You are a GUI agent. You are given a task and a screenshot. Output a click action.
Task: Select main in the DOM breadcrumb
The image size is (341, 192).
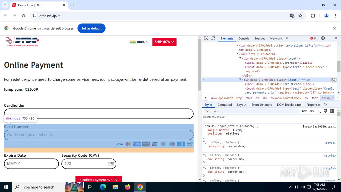point(249,98)
